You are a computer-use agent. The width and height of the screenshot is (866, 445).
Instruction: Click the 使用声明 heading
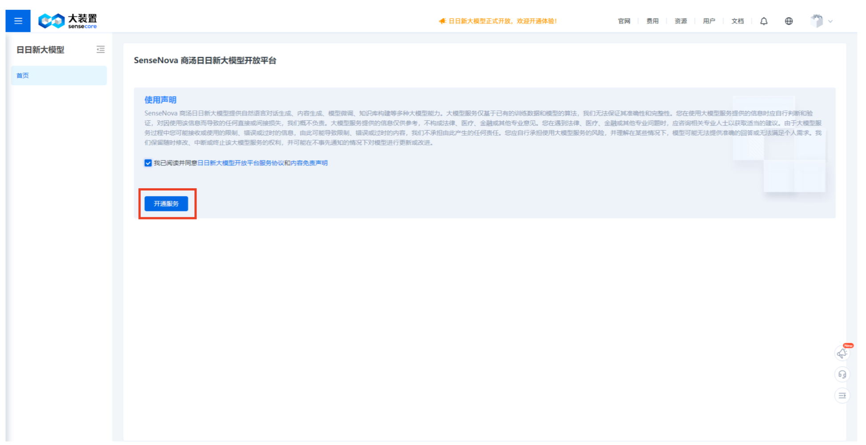(160, 100)
